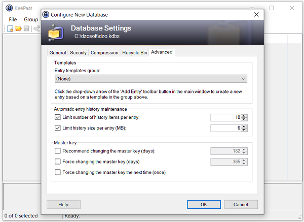The width and height of the screenshot is (304, 222).
Task: Check Force changing the master key next time
Action: pos(58,172)
